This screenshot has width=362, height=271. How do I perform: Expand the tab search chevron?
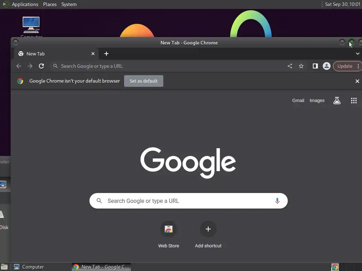tap(358, 54)
